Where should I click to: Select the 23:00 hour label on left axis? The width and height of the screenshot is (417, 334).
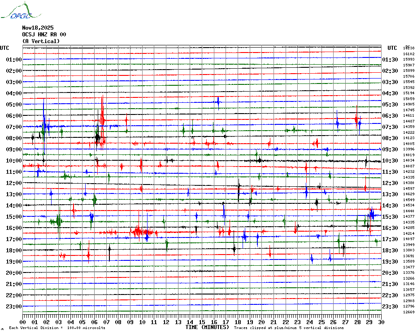click(x=14, y=307)
